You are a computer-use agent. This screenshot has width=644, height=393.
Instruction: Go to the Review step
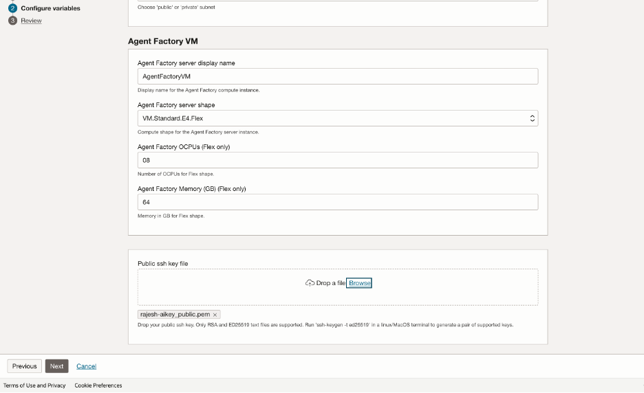point(31,21)
